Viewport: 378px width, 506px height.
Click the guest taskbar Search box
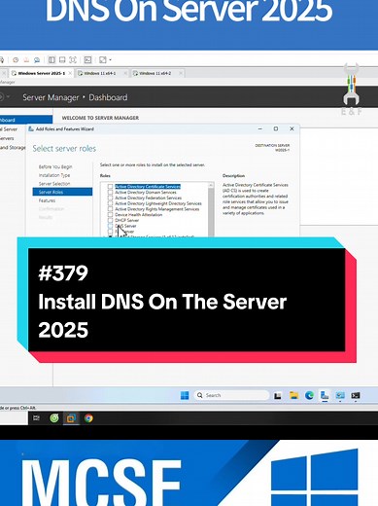click(x=231, y=395)
